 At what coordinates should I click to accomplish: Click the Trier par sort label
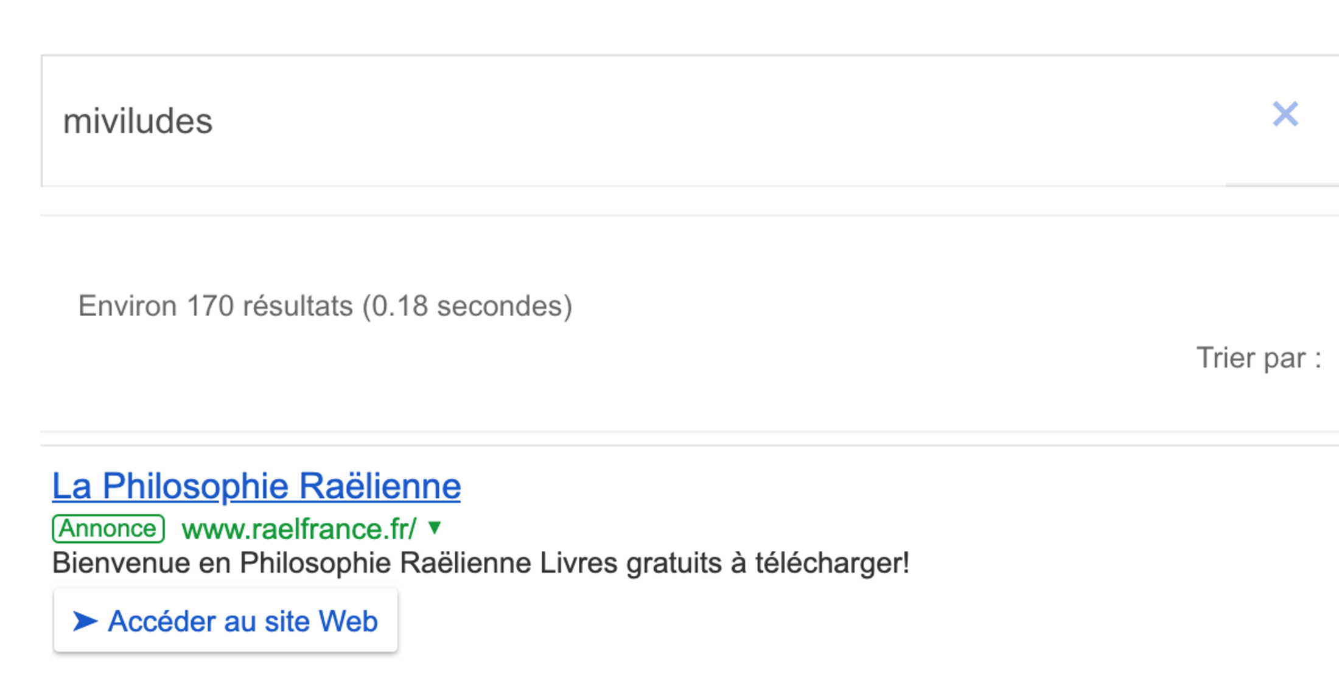coord(1258,358)
